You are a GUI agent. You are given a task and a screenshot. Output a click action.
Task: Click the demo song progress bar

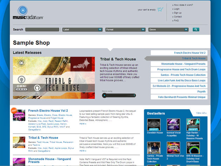tap(121, 95)
